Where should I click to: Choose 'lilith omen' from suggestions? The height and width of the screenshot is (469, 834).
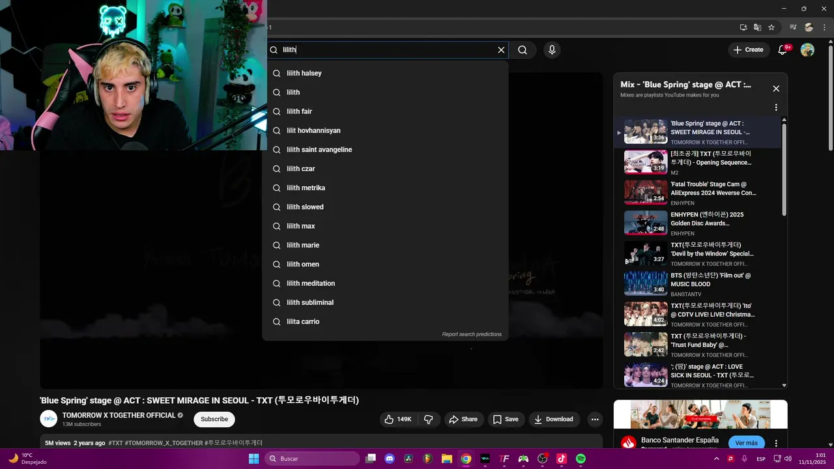pos(385,264)
